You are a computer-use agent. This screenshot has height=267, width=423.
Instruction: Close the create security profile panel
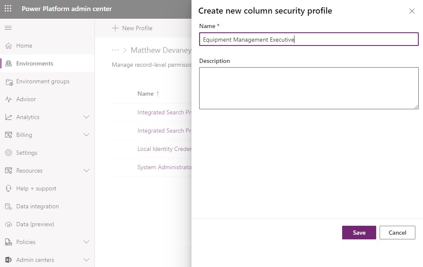(412, 11)
